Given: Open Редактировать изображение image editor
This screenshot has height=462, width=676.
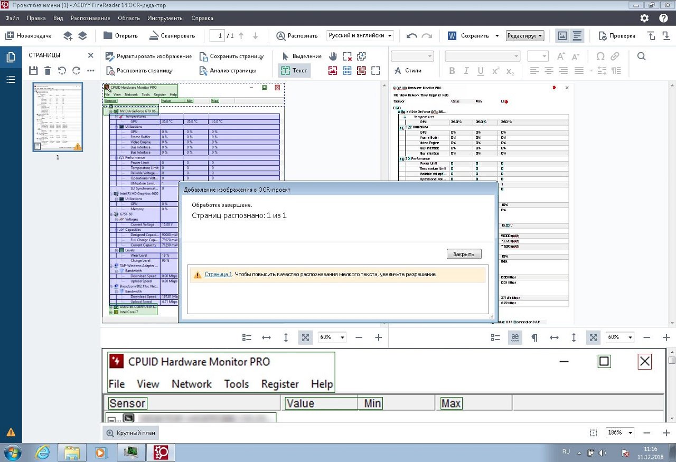Looking at the screenshot, I should click(110, 56).
